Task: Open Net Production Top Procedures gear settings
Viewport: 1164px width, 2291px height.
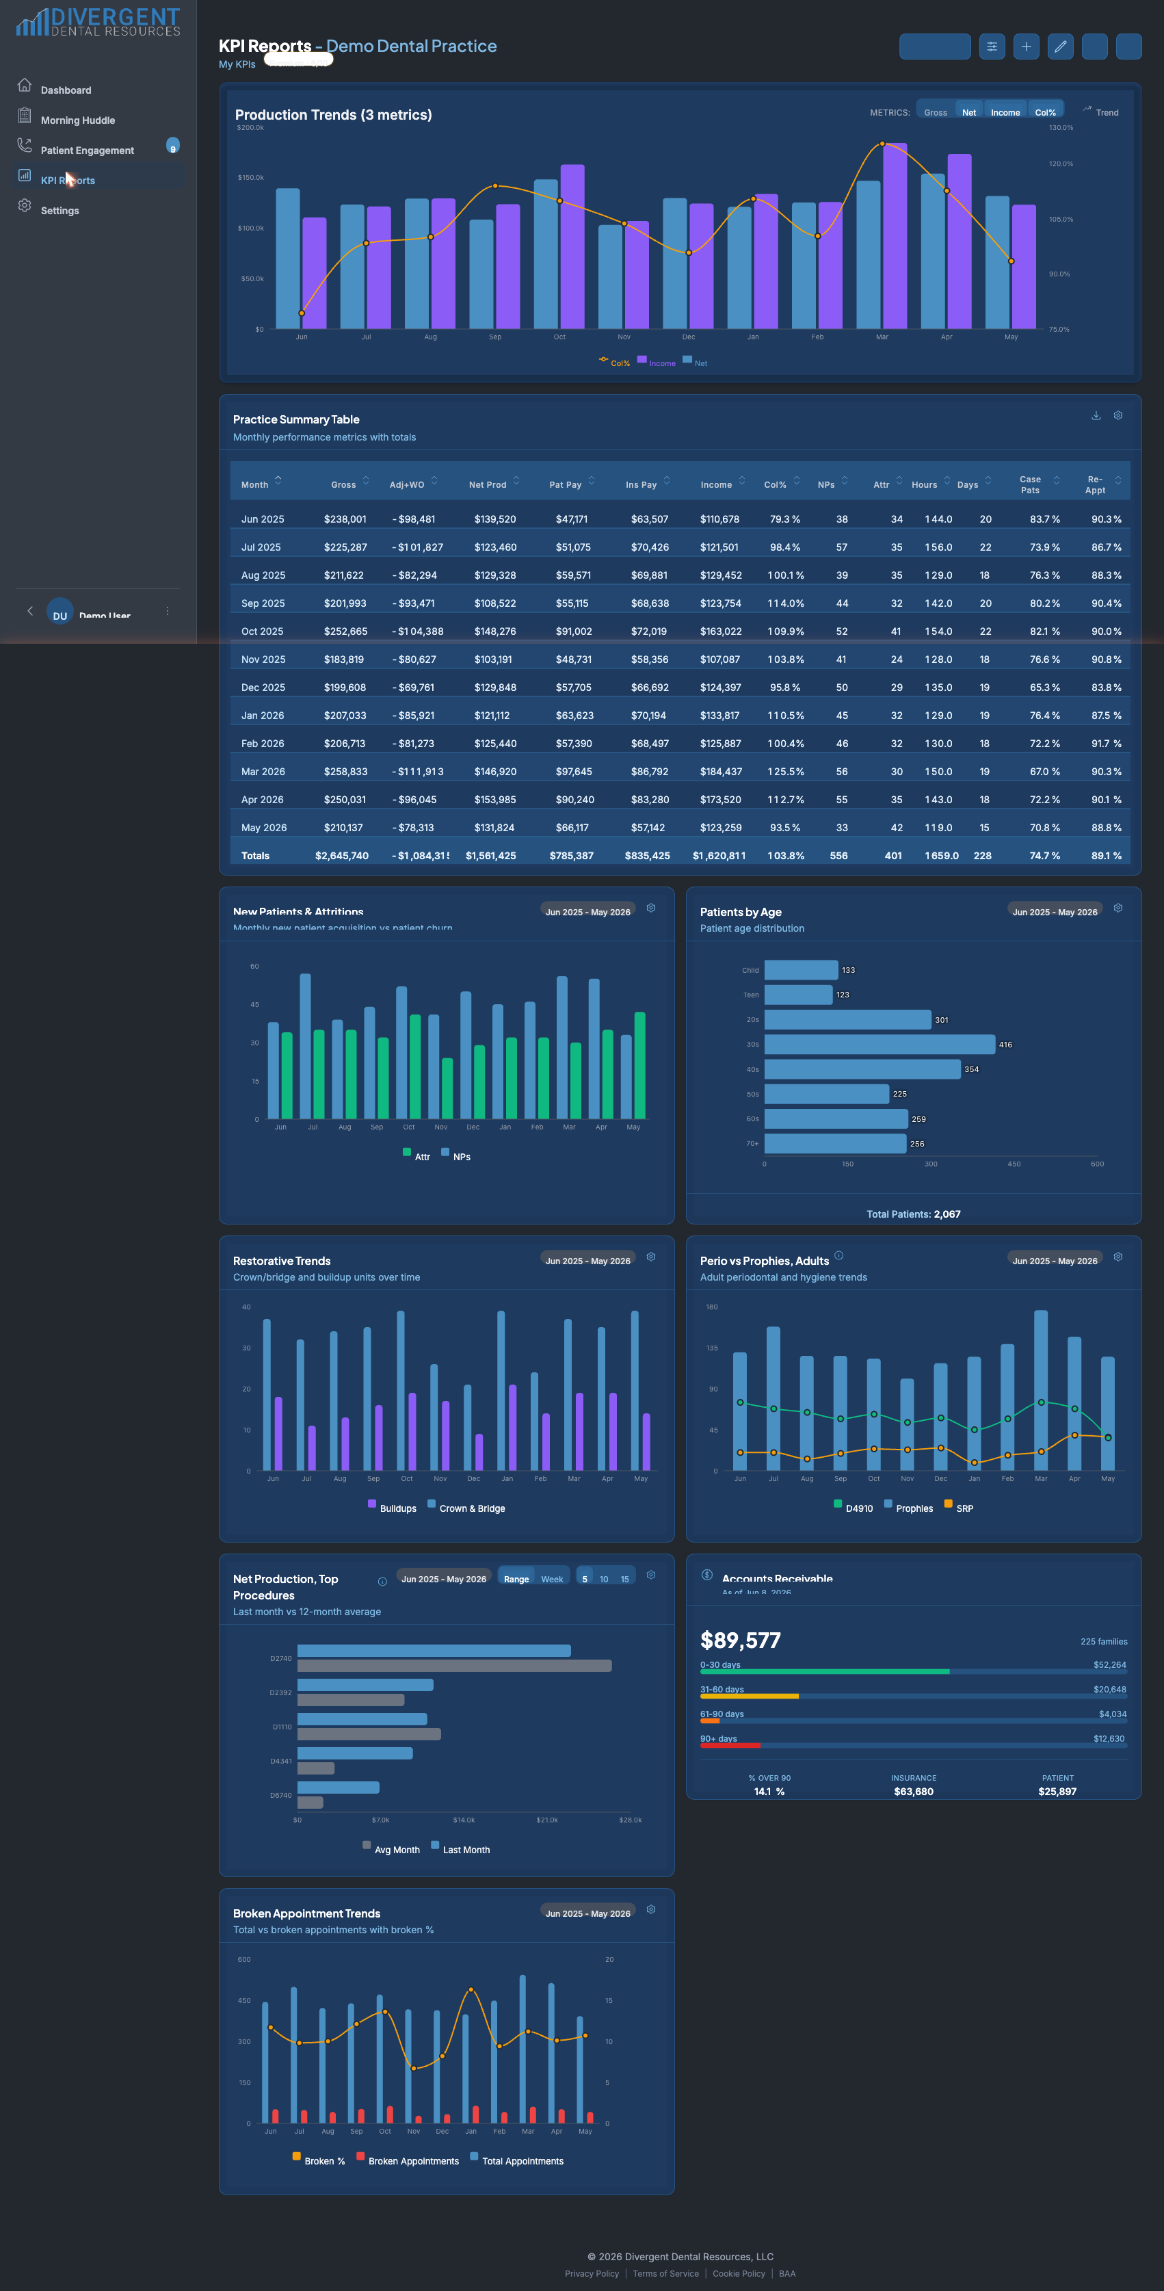Action: (x=651, y=1575)
